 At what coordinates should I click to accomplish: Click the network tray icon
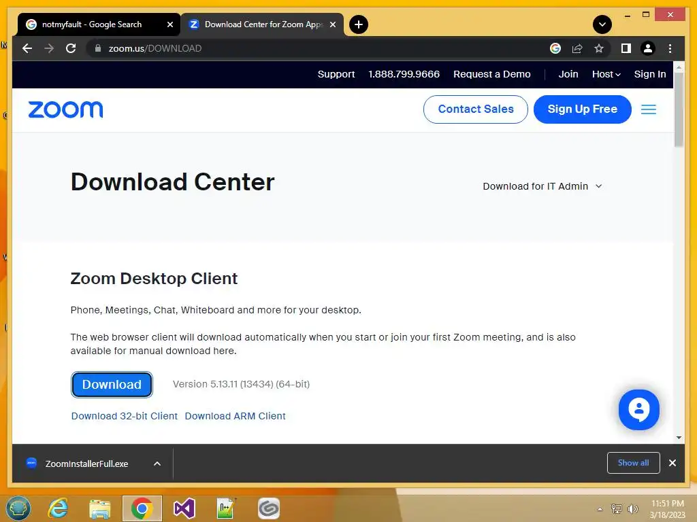click(617, 509)
